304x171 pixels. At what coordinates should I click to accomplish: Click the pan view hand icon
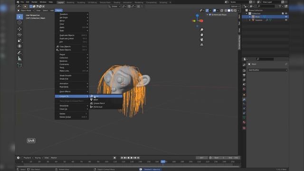click(201, 35)
